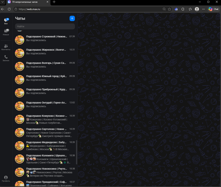Open chat "Подслушано Сертолово"
The width and height of the screenshot is (221, 187).
pos(45,132)
